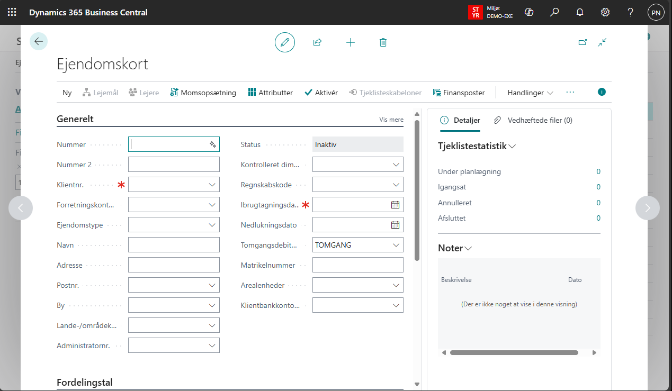Switch to the Vedhæftede filer tab
The image size is (672, 391).
click(x=533, y=120)
